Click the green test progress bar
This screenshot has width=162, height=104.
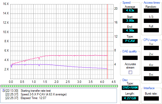tap(59, 86)
